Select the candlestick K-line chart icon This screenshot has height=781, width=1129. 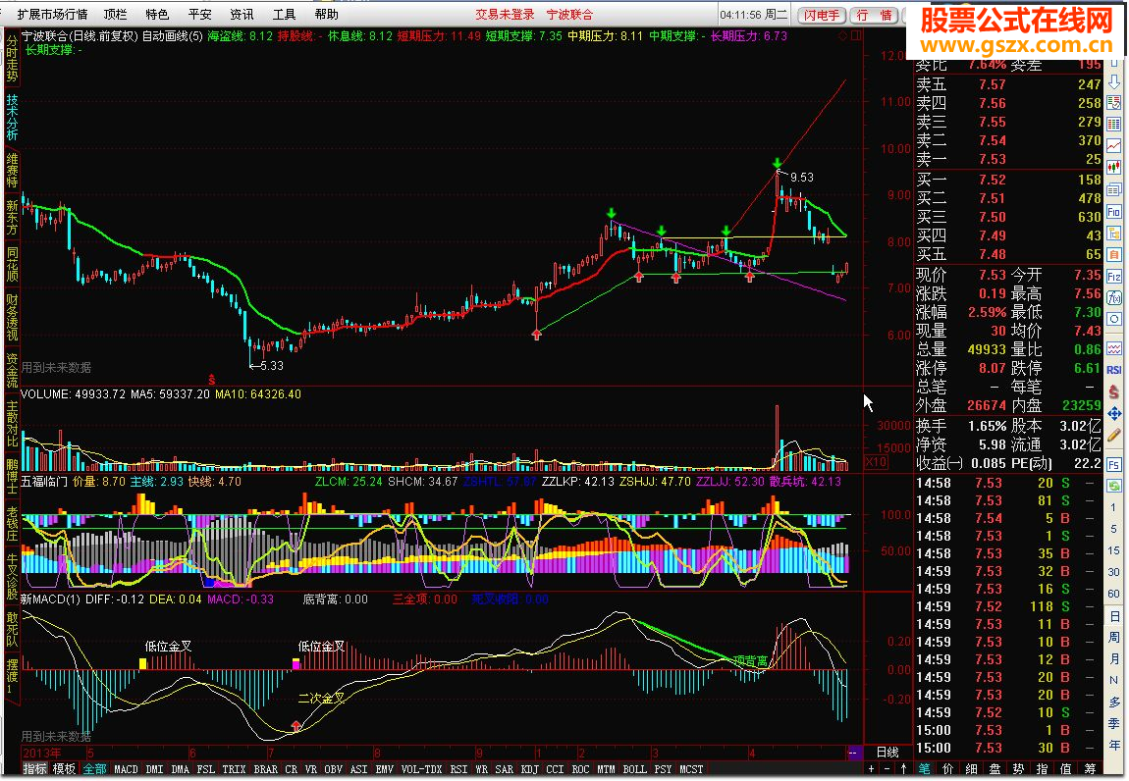1114,168
